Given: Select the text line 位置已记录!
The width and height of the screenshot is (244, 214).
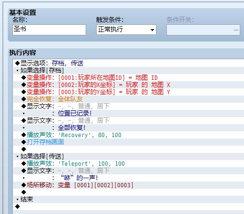Looking at the screenshot, I should [129, 113].
